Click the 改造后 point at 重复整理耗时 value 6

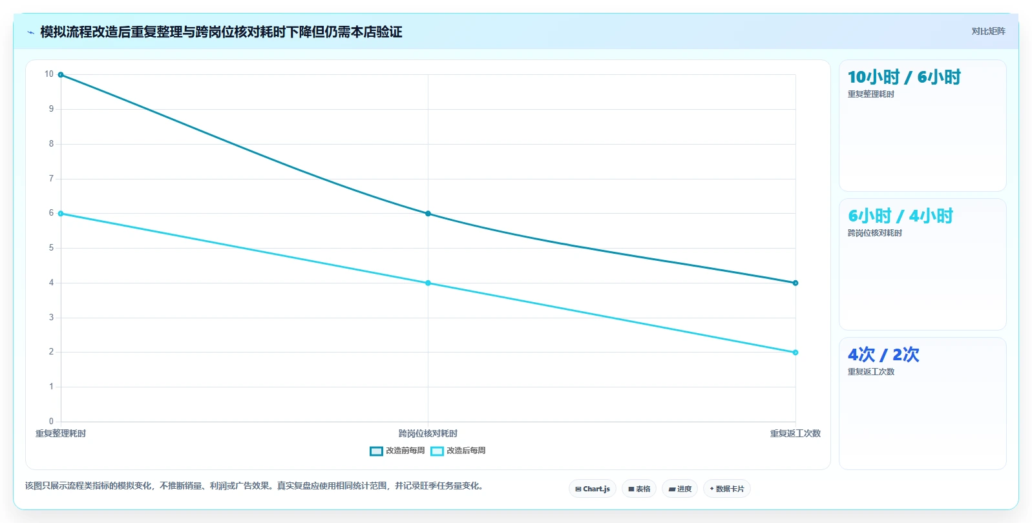tap(61, 214)
